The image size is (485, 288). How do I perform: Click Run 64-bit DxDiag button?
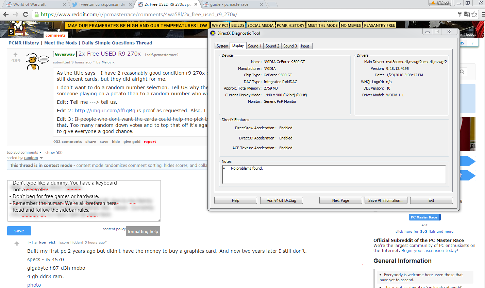tap(281, 200)
